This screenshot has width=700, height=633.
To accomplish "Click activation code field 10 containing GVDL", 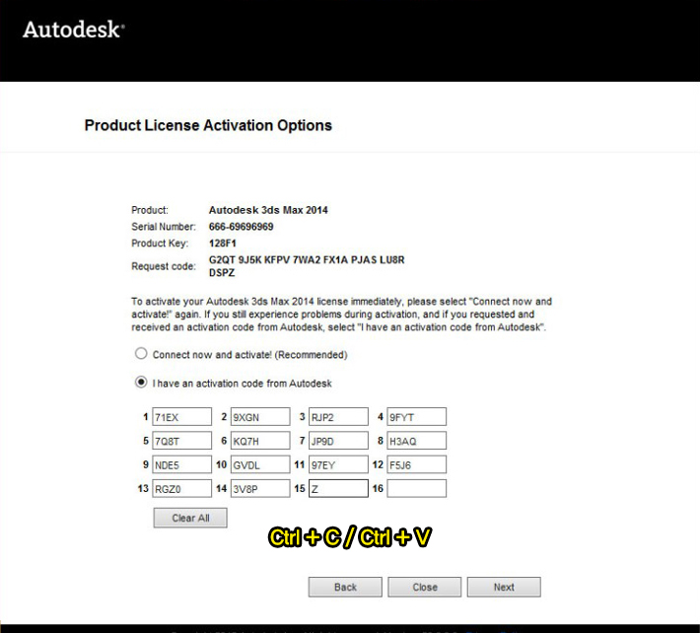I will coord(260,464).
